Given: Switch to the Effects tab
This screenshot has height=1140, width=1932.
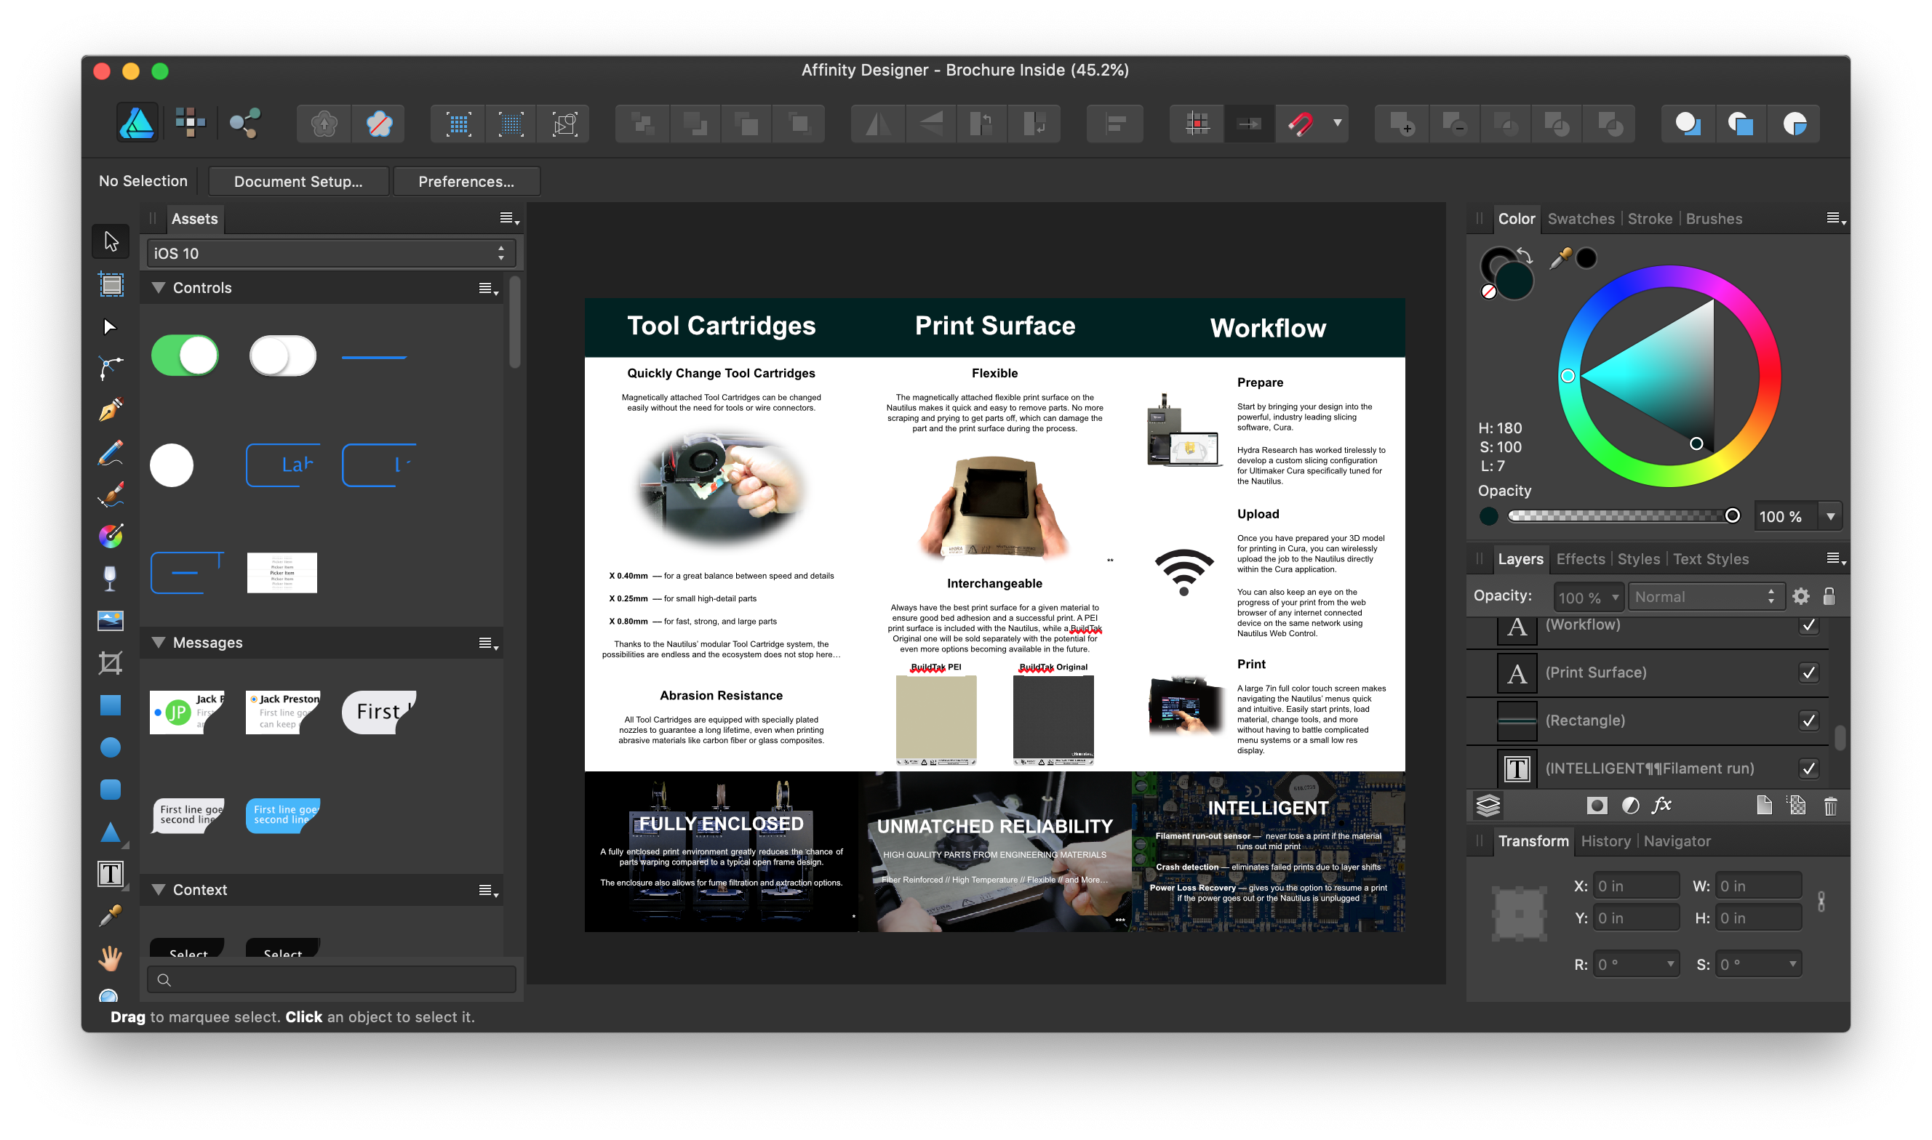Looking at the screenshot, I should tap(1580, 559).
